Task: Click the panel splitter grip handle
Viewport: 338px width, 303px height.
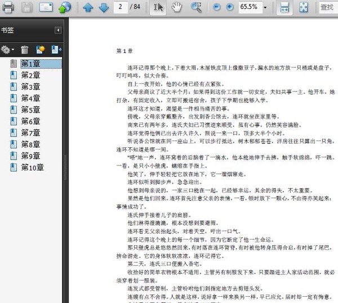Action: (65, 168)
